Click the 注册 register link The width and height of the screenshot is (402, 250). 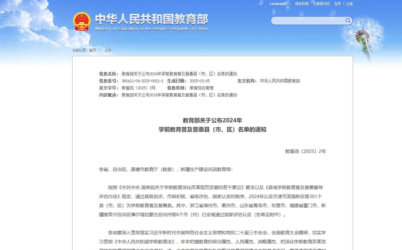[x=349, y=4]
